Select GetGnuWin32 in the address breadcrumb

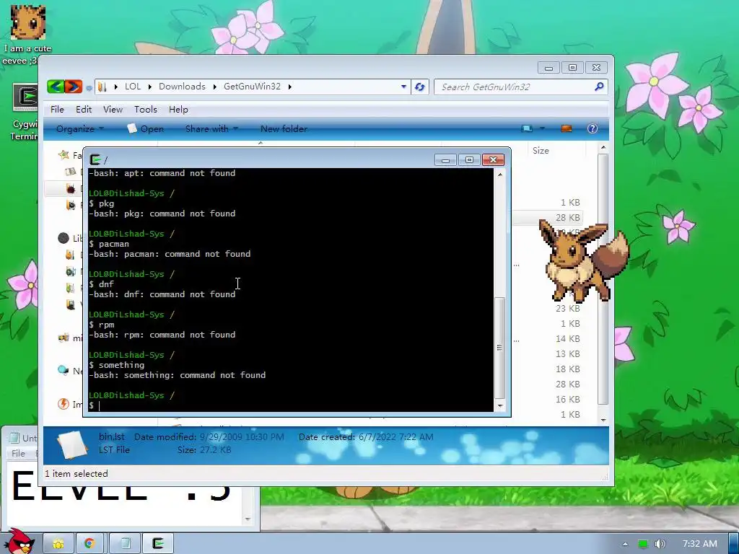point(252,87)
